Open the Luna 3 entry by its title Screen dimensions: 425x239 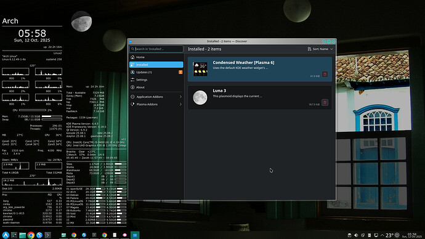click(x=219, y=91)
